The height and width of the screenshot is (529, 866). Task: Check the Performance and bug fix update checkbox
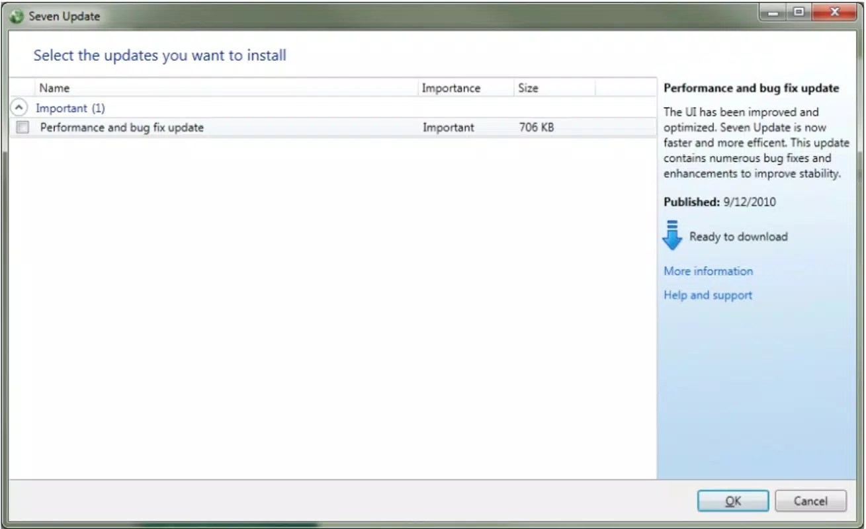pyautogui.click(x=23, y=128)
